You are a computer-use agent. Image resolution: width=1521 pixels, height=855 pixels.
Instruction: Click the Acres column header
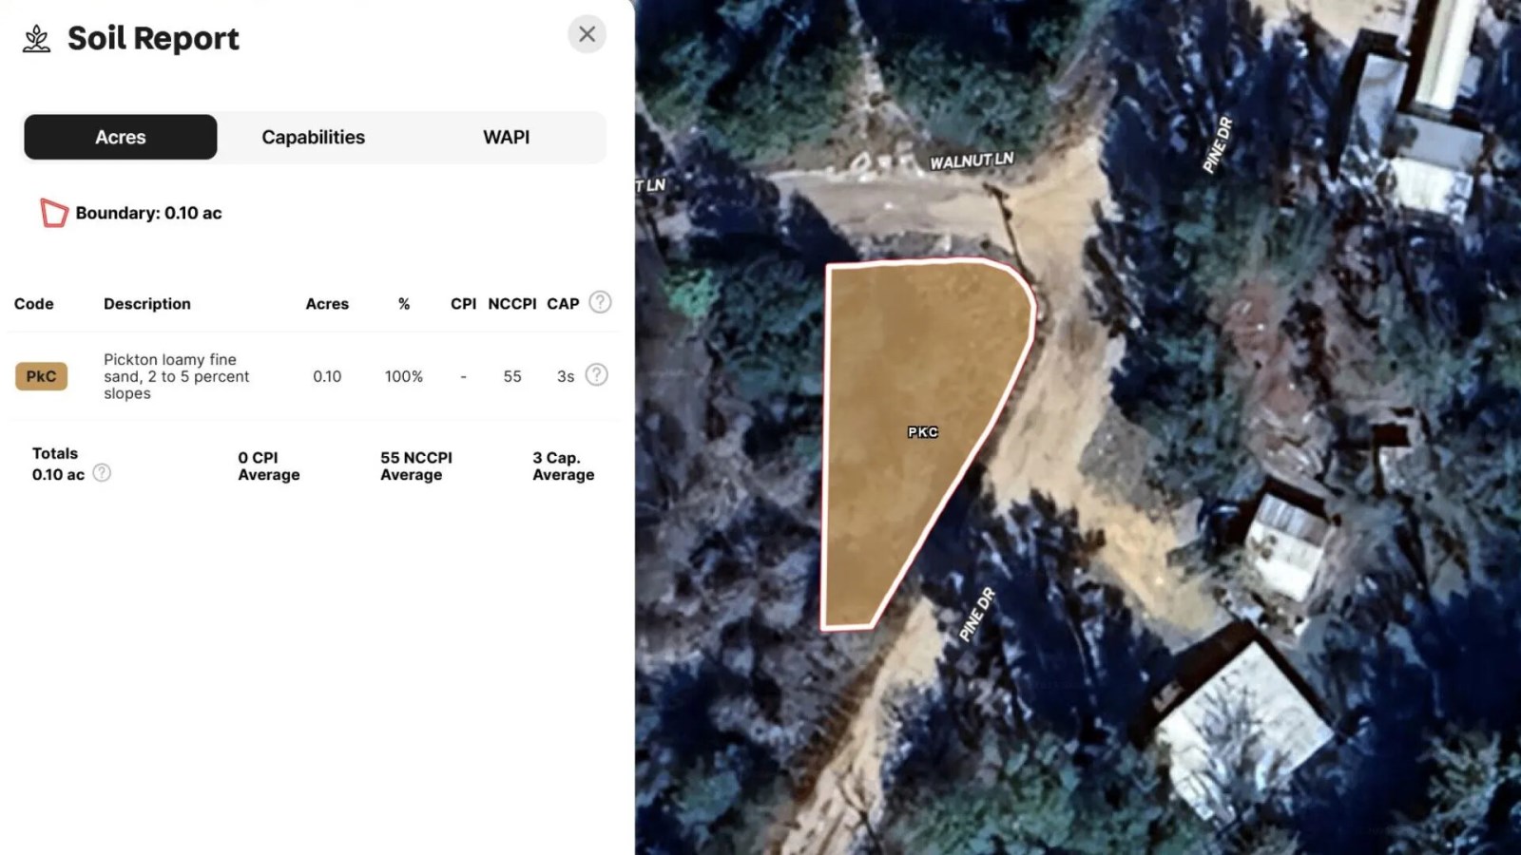327,304
